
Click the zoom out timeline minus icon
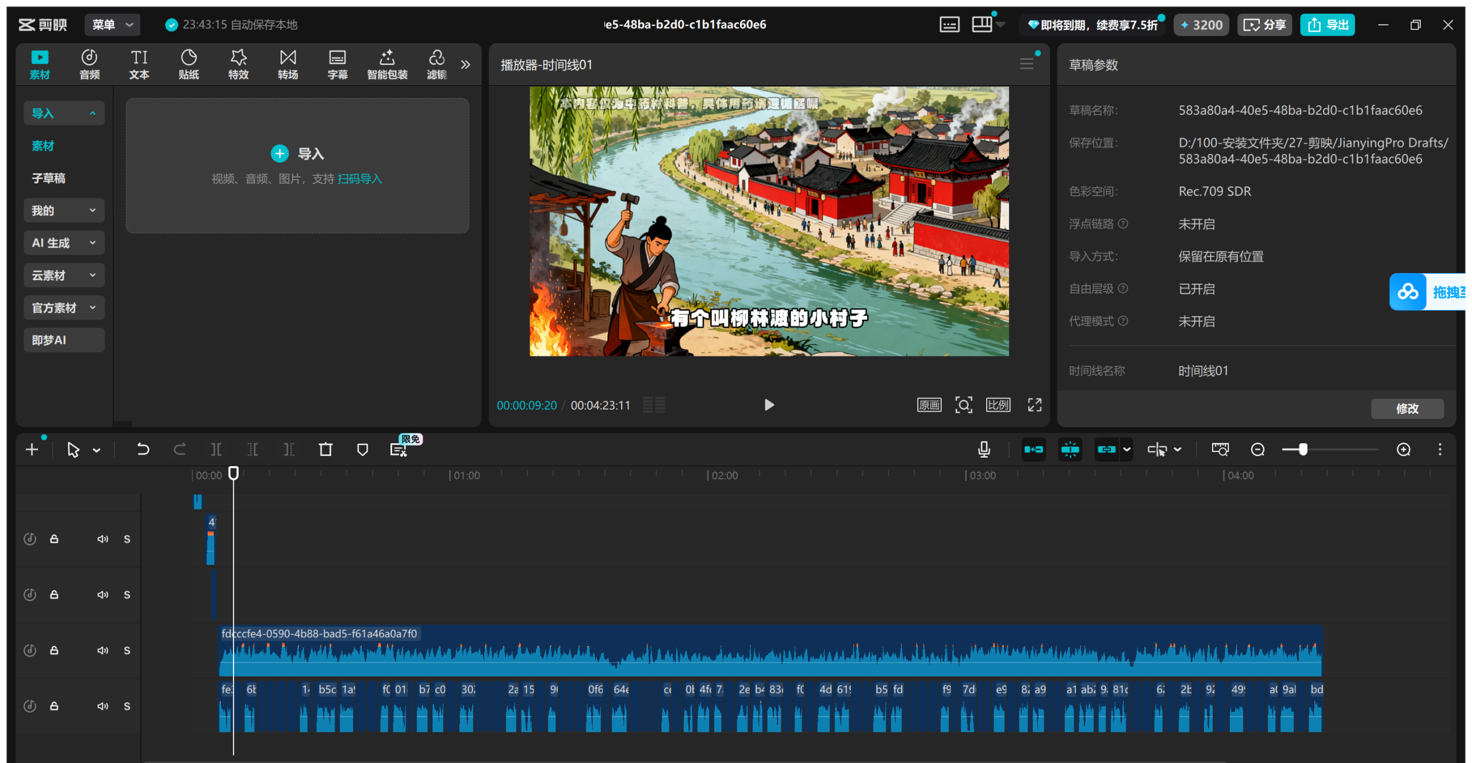[1258, 450]
